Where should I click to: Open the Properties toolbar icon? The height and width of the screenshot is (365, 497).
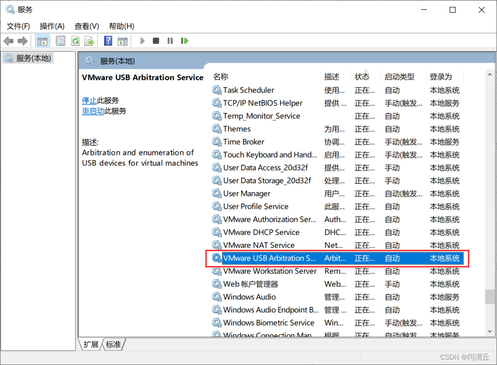point(61,41)
